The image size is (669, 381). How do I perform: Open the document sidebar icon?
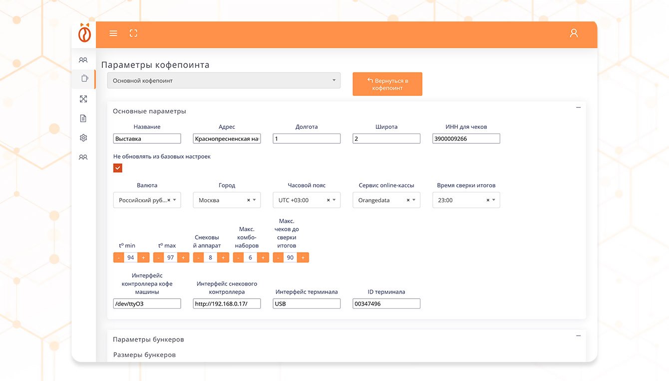[83, 118]
